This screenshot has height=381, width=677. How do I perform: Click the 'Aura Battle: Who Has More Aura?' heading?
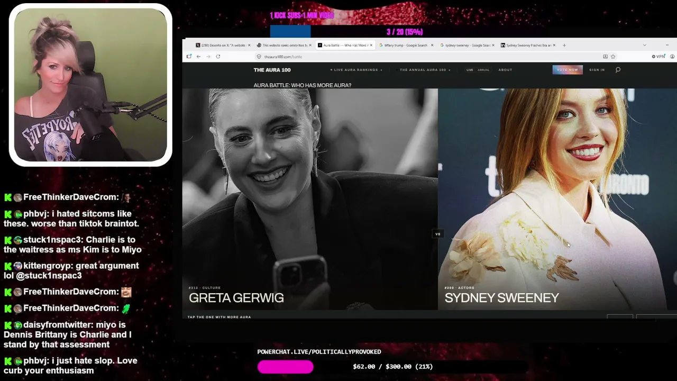pos(302,85)
